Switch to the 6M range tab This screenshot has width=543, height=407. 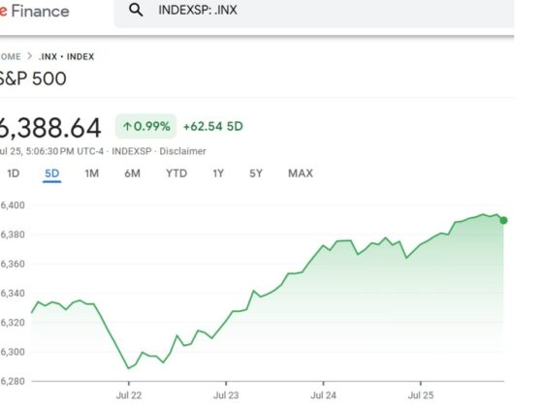coord(132,173)
